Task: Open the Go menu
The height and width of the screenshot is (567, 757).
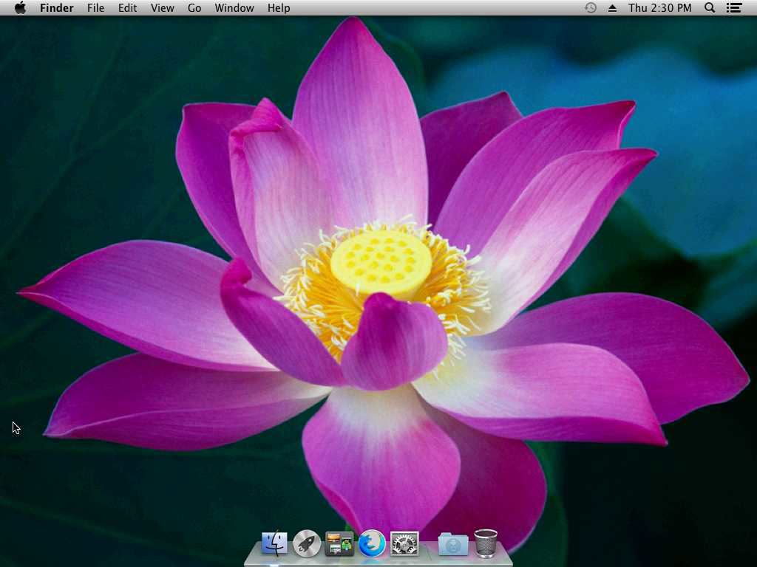Action: pyautogui.click(x=194, y=8)
